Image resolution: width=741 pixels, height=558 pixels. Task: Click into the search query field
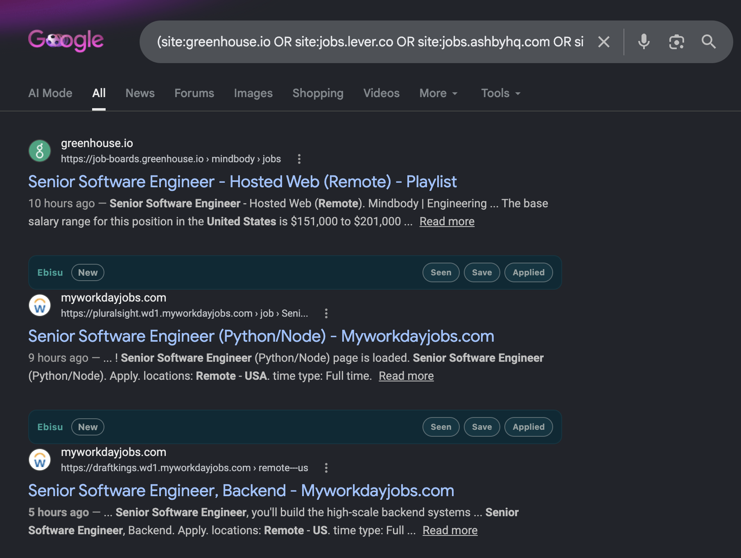click(370, 42)
